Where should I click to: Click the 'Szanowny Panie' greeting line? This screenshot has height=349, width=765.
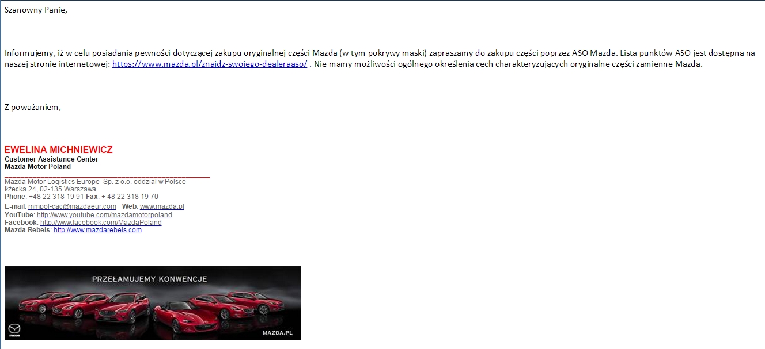36,10
